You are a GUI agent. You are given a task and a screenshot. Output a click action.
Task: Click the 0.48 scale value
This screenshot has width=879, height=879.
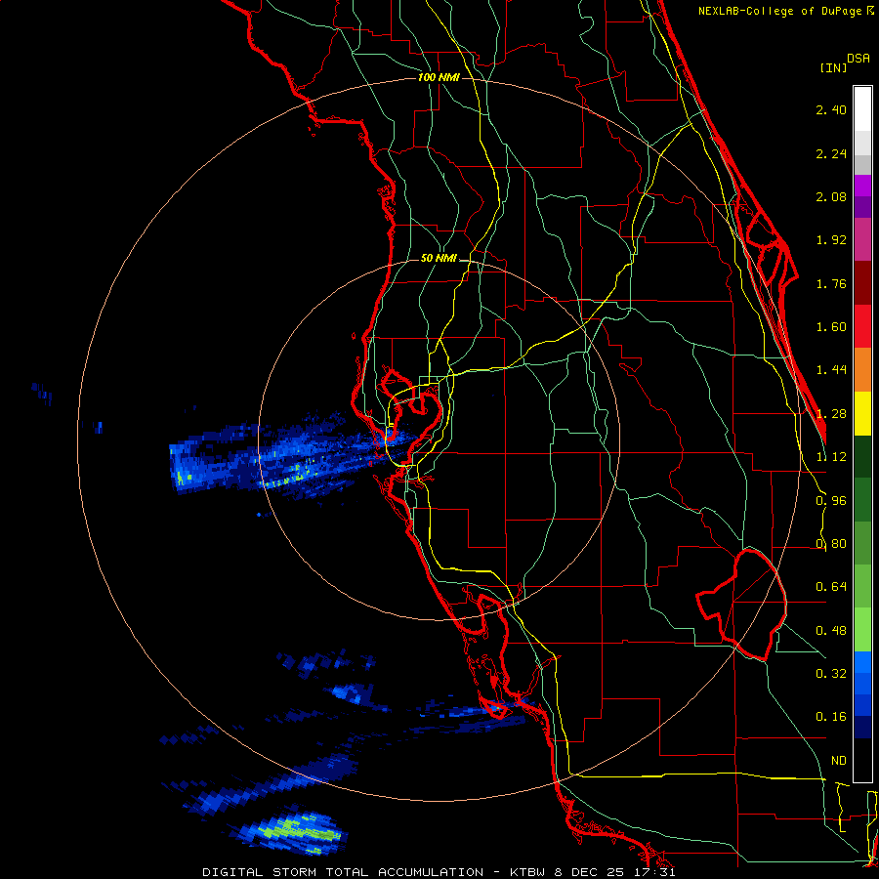(831, 631)
